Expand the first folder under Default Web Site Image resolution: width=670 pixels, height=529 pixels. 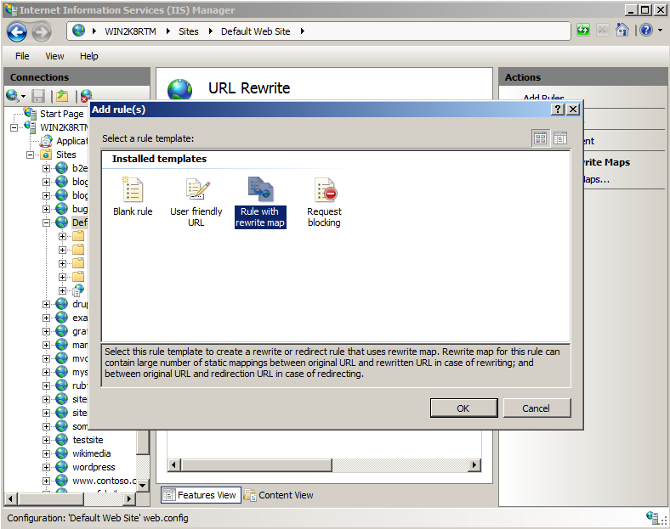click(62, 236)
